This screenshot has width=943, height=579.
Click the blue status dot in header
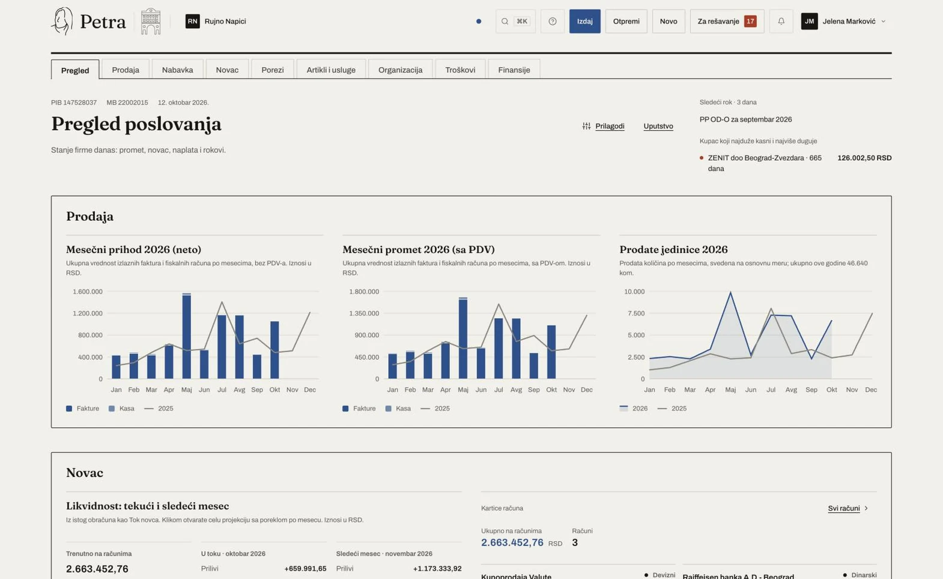479,21
